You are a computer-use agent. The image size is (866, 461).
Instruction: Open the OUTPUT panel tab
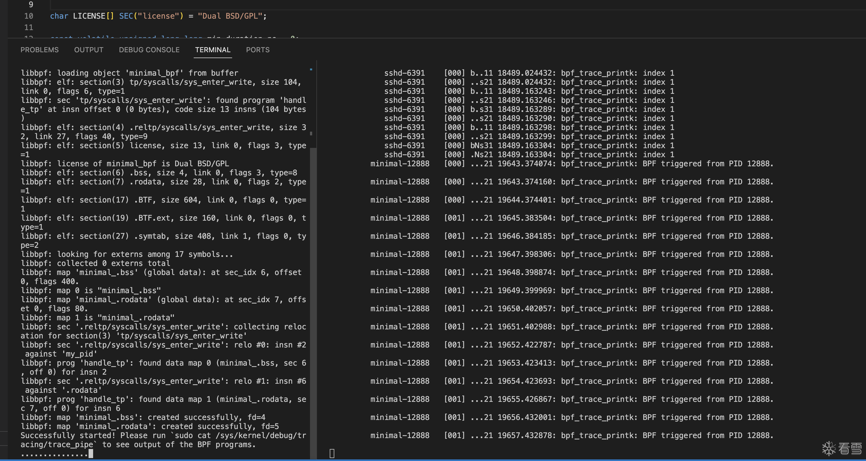[x=89, y=50]
